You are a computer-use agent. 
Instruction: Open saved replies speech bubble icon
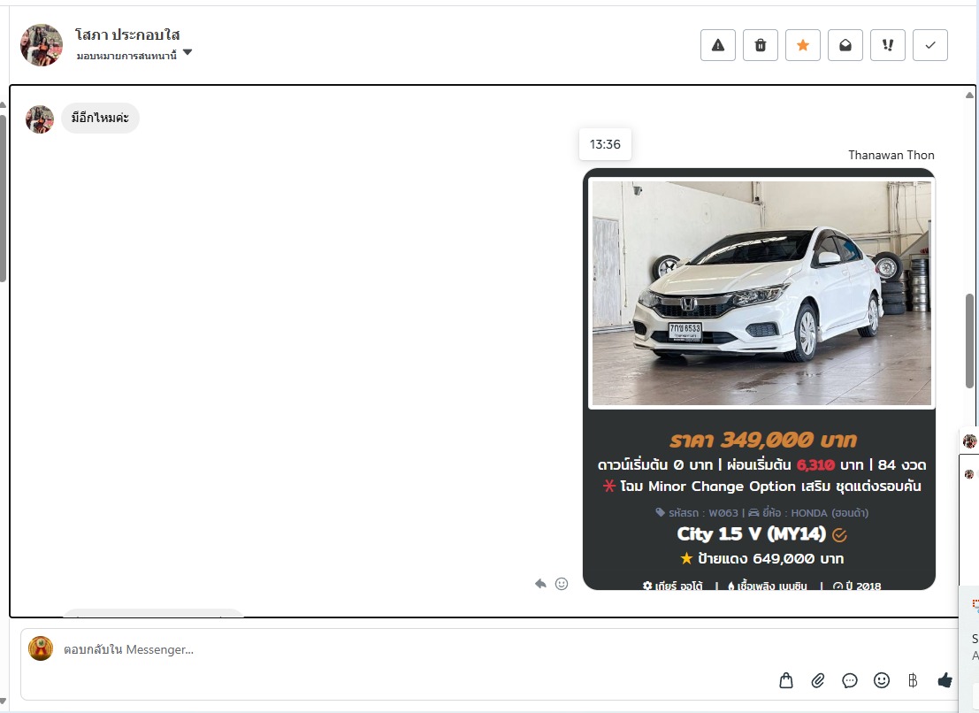pyautogui.click(x=850, y=680)
